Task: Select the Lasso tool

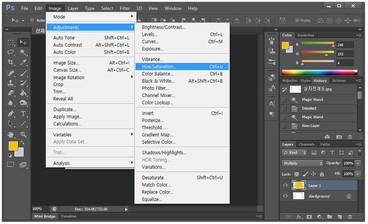Action: click(x=11, y=52)
